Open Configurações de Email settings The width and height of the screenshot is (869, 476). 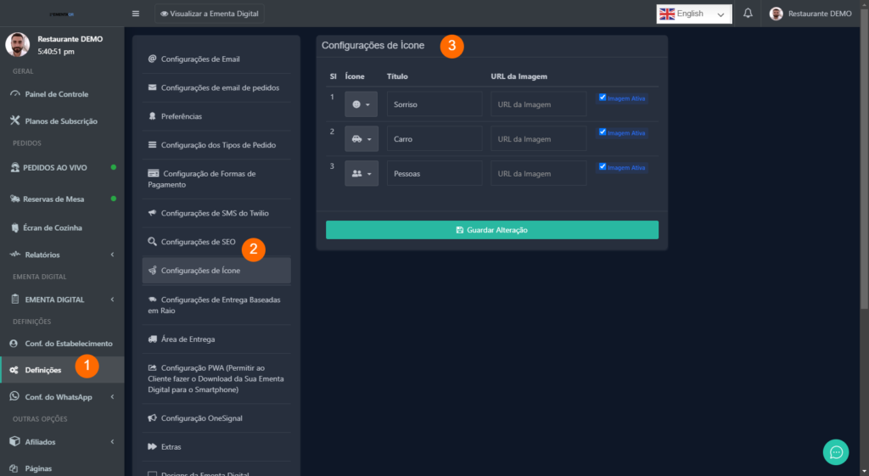[200, 59]
